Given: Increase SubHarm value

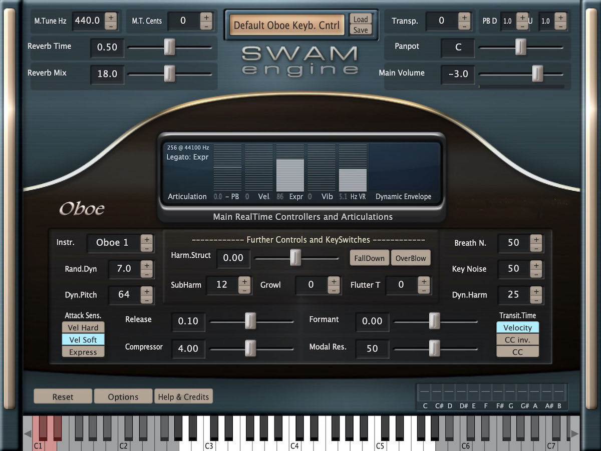Looking at the screenshot, I should (244, 281).
